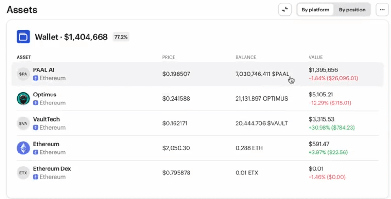391x199 pixels.
Task: Click the 77.2% wallet share badge
Action: pos(121,37)
